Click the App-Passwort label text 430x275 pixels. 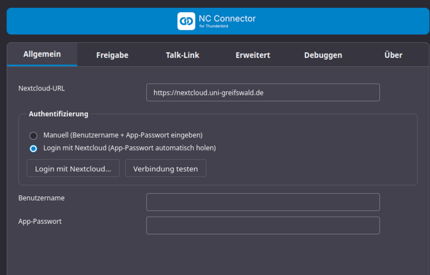[x=40, y=221]
